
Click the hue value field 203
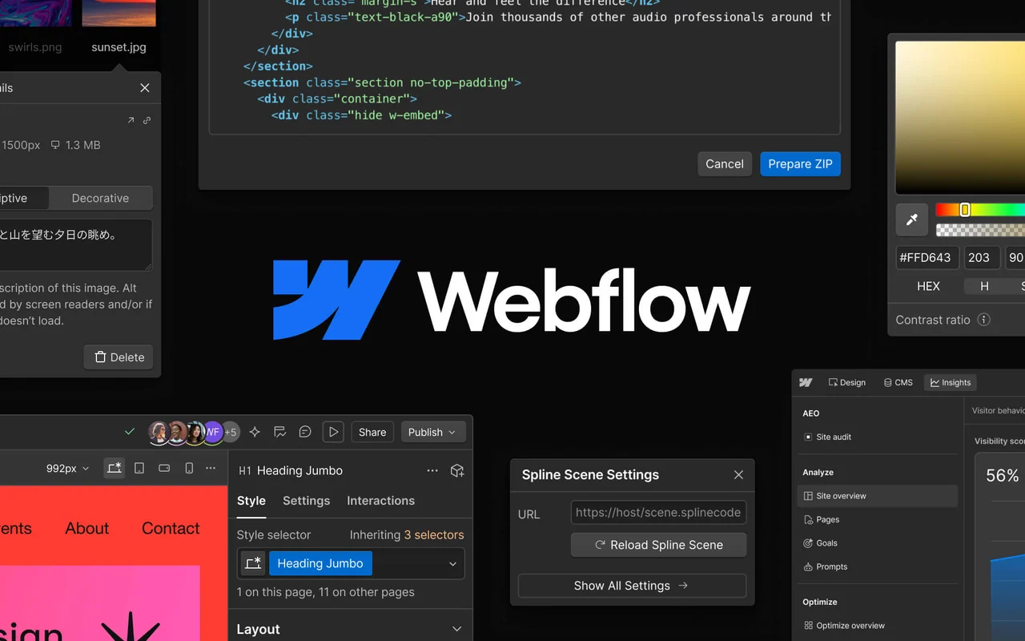[982, 258]
